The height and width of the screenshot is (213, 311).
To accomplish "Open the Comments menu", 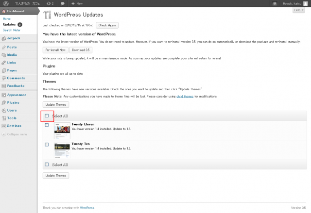I will [x=16, y=78].
